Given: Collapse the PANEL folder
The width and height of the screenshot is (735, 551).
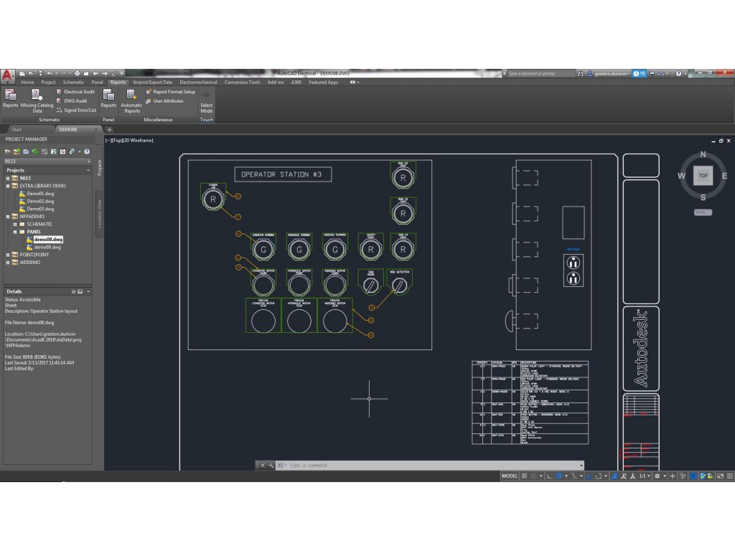Looking at the screenshot, I should click(15, 232).
